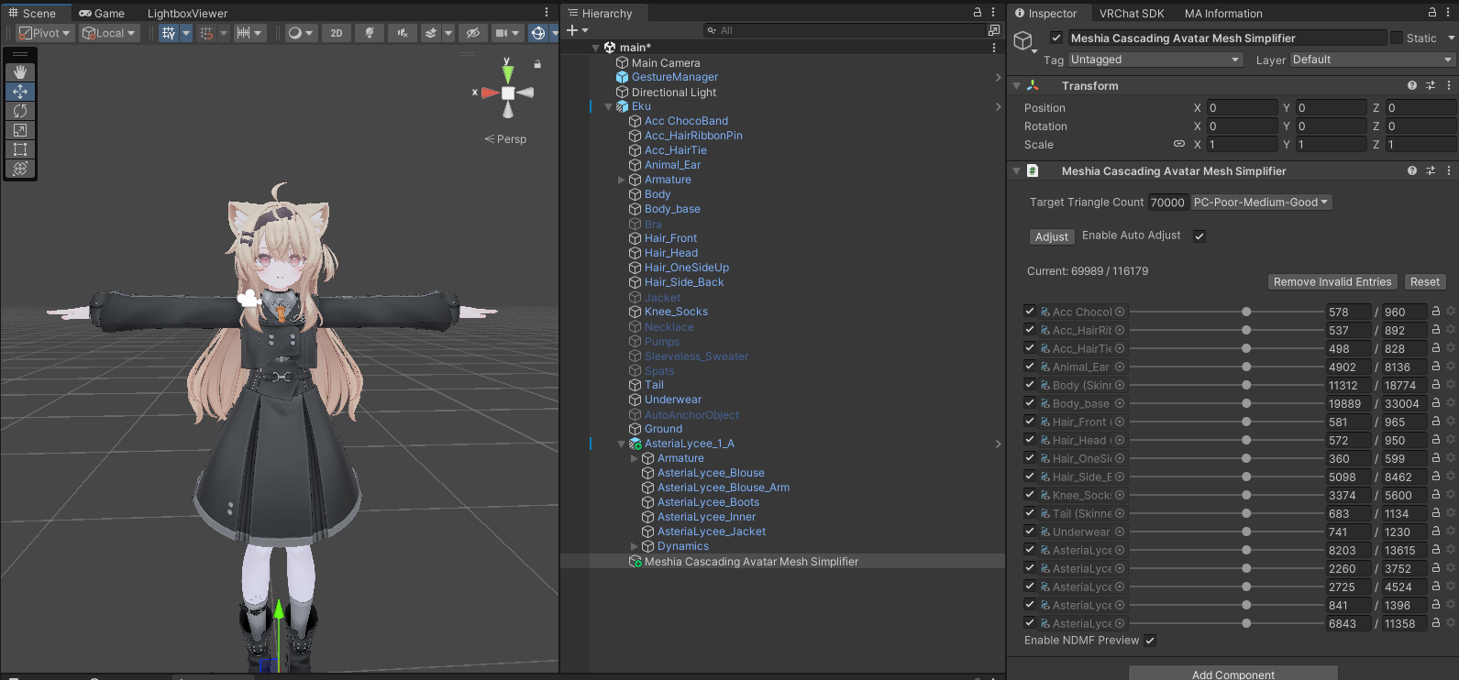Select the Rotate tool

(20, 111)
